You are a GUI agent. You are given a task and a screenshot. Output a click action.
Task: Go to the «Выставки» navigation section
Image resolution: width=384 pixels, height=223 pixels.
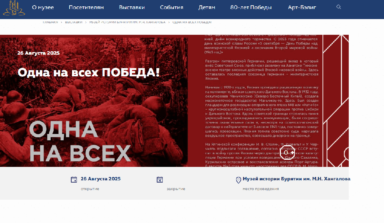pos(132,7)
